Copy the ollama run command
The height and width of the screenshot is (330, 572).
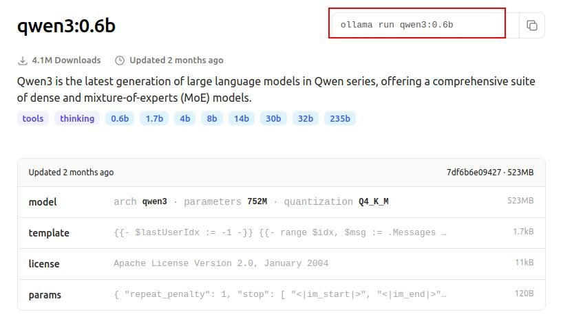[531, 25]
